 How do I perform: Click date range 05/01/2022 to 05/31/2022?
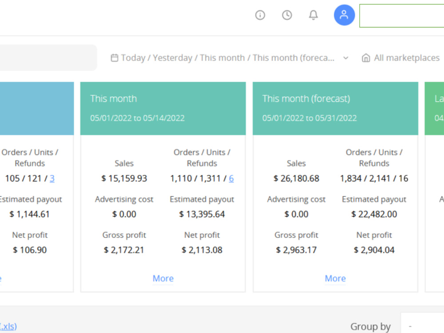coord(309,118)
